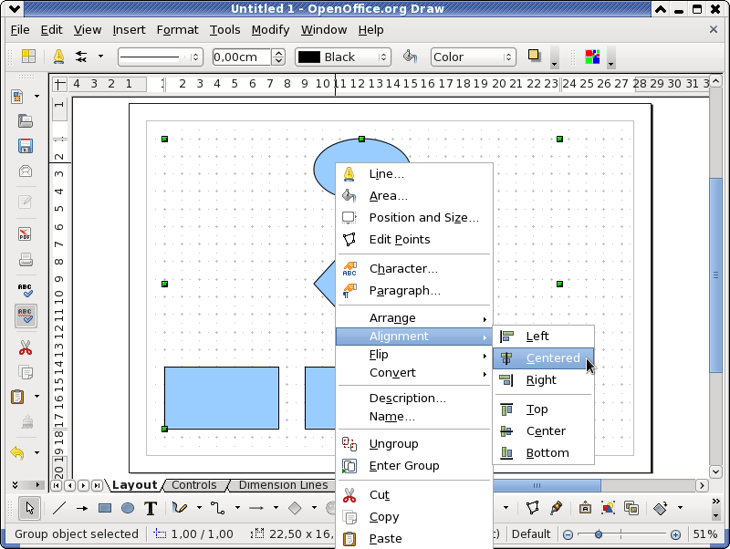
Task: Click the vertical scrollbar thumb
Action: point(715,274)
